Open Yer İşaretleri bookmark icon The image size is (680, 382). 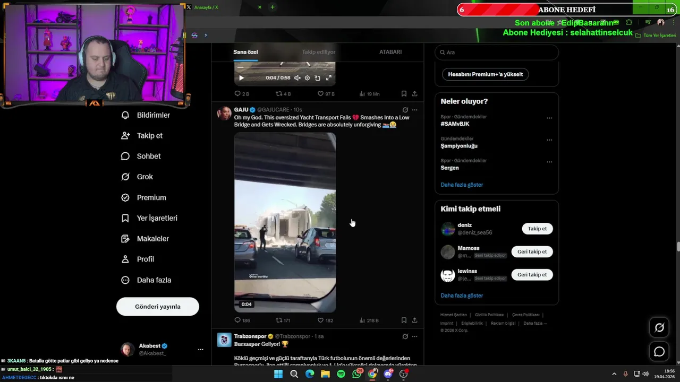pos(125,218)
